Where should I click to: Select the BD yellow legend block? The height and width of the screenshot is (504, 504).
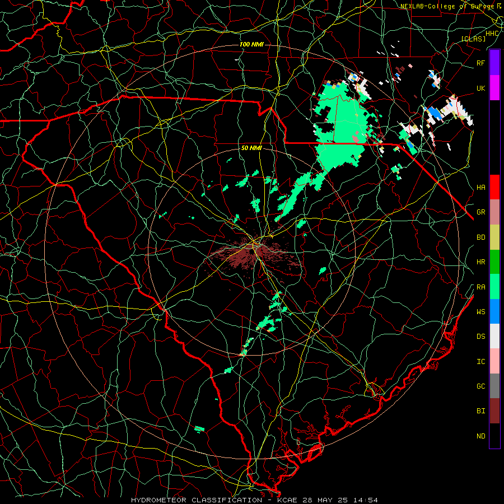(x=494, y=237)
